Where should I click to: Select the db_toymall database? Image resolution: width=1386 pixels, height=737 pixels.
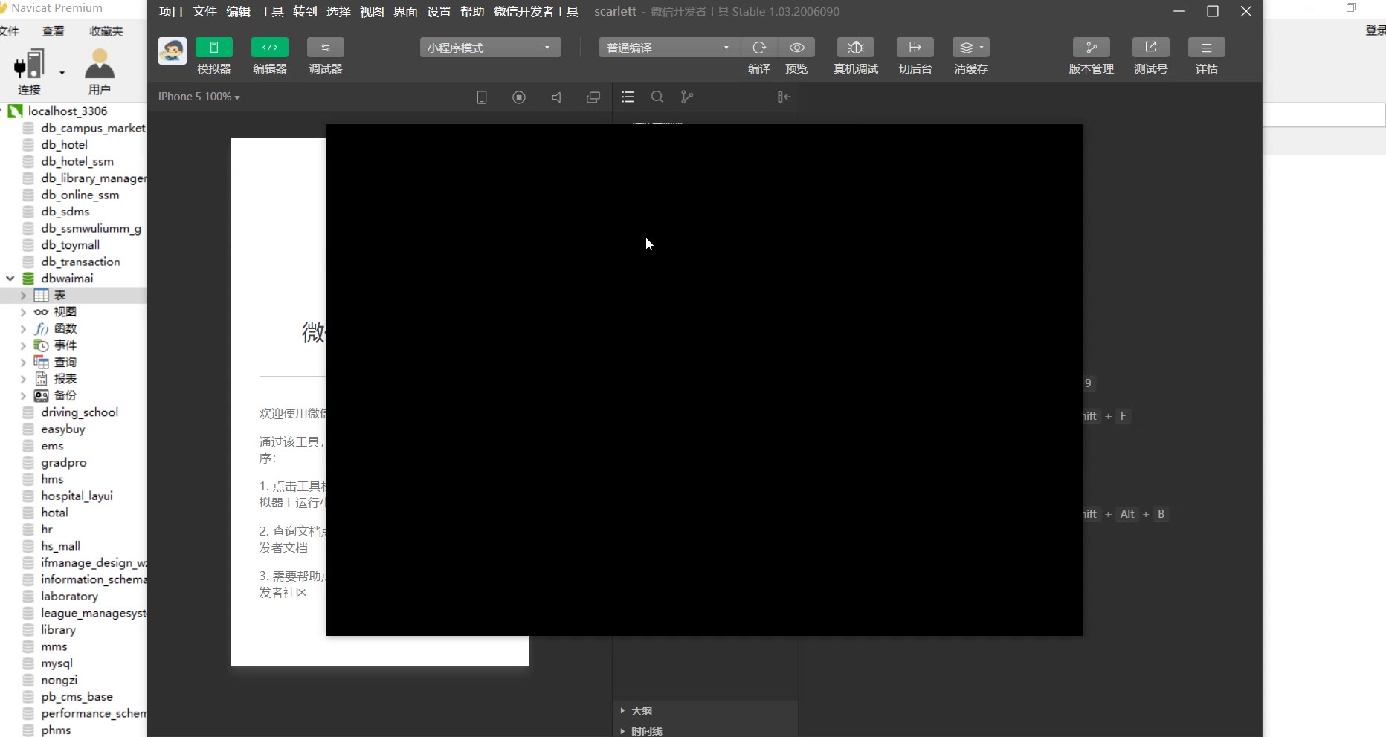point(70,245)
